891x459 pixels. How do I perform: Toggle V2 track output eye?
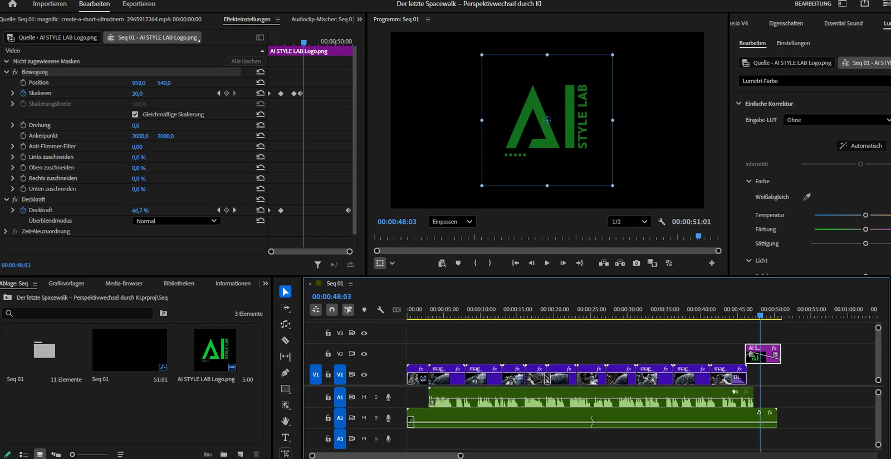coord(364,354)
